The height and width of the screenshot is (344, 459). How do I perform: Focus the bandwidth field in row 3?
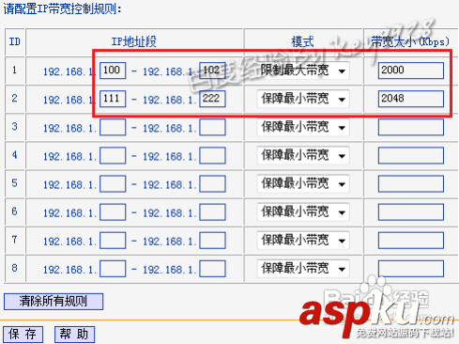(411, 127)
